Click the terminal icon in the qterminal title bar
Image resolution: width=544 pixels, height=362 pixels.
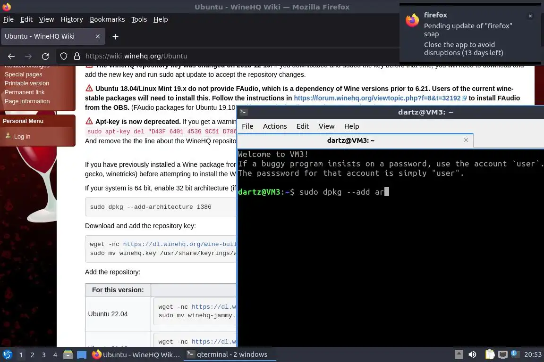pos(244,112)
